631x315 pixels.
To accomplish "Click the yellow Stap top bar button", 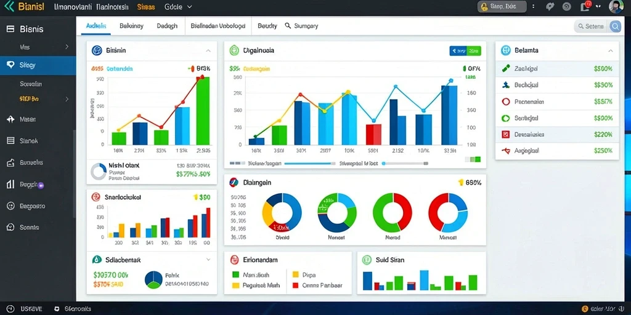I will click(x=502, y=6).
